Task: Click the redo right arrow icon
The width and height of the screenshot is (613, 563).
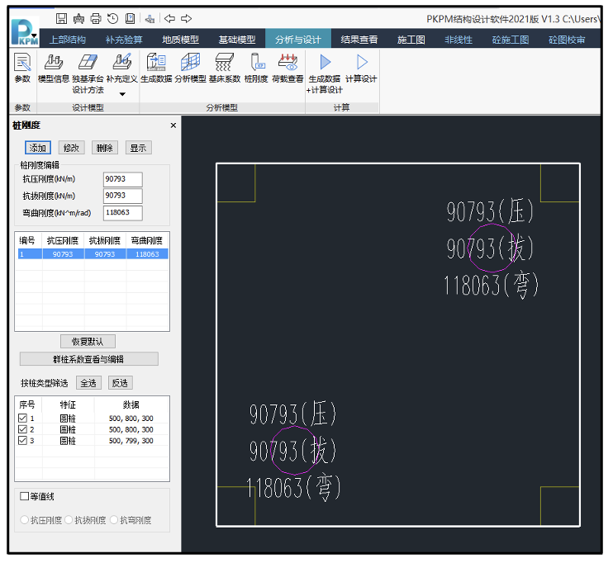Action: click(x=187, y=18)
